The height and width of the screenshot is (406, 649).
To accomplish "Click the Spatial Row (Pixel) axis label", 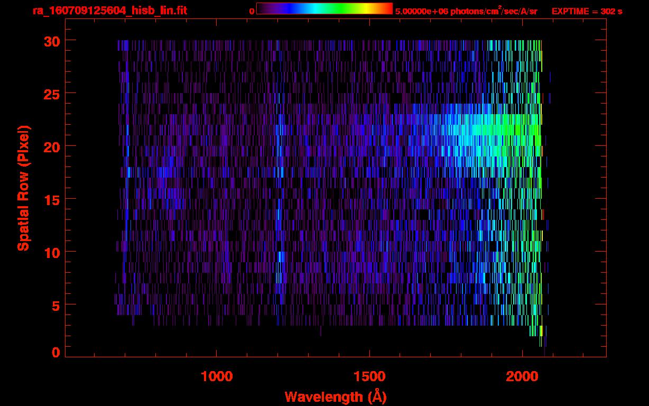I will point(23,188).
